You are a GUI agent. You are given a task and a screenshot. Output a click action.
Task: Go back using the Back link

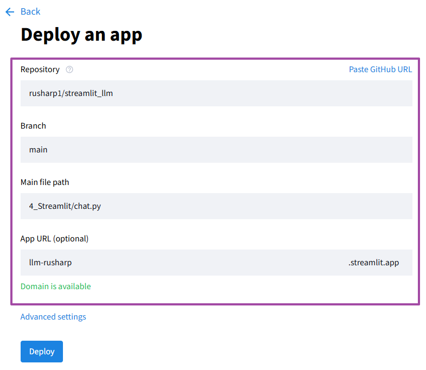[30, 12]
